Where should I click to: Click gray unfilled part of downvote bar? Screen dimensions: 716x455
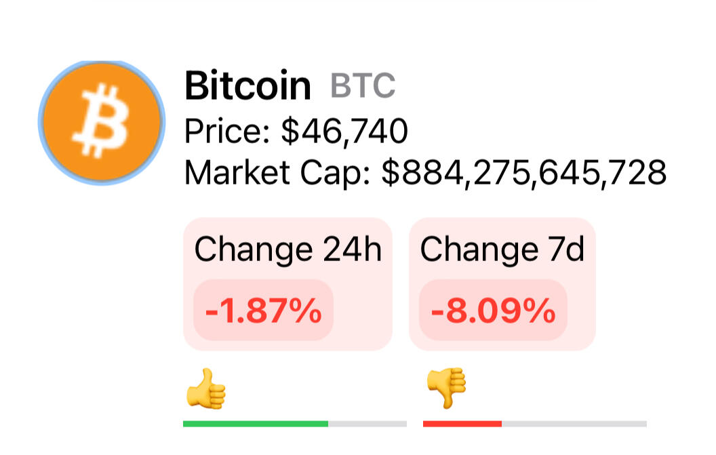click(x=574, y=424)
